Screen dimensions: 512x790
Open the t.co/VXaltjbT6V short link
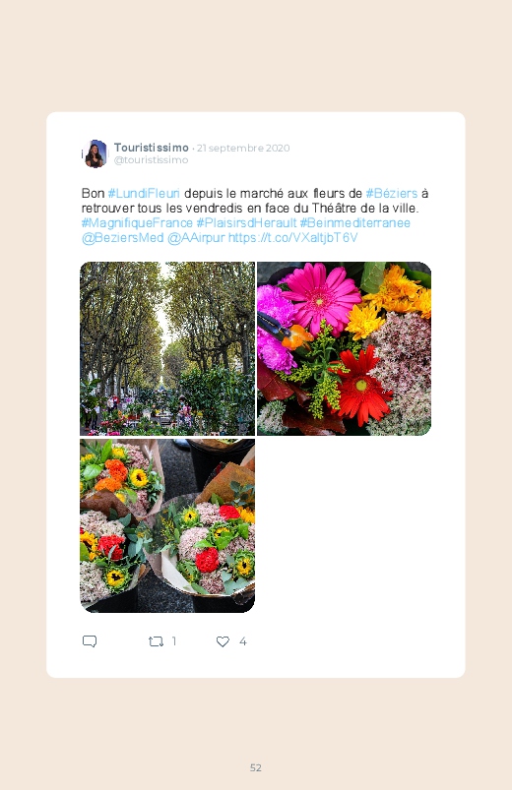(x=293, y=238)
